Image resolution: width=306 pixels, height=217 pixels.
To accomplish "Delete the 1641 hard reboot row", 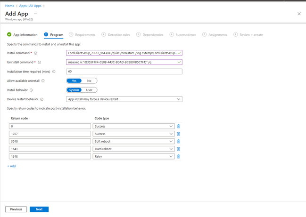I will pyautogui.click(x=179, y=149).
